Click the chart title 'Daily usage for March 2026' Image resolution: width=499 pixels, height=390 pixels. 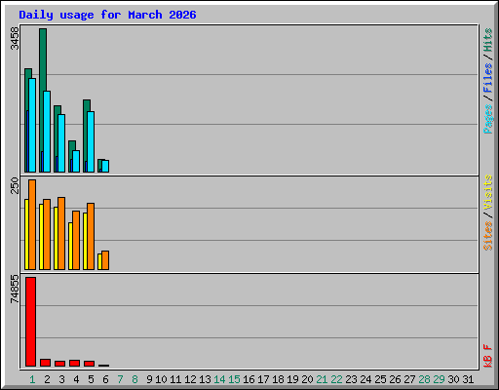tap(107, 15)
